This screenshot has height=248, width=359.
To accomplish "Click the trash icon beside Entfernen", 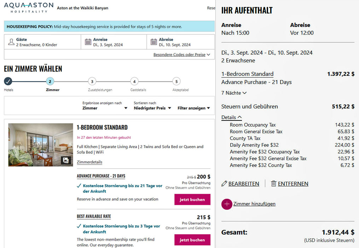I will click(273, 184).
